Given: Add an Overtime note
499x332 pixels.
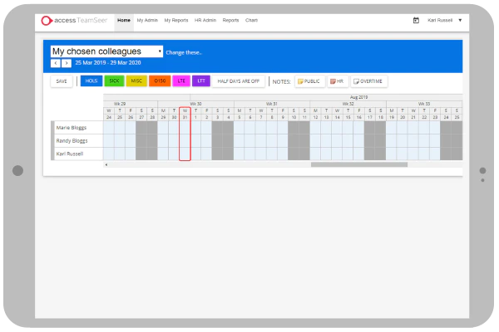Looking at the screenshot, I should click(368, 81).
